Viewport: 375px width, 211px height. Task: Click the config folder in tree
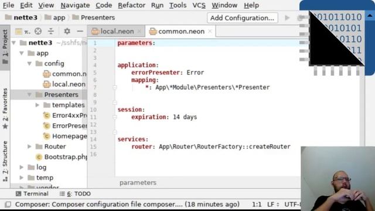50,63
